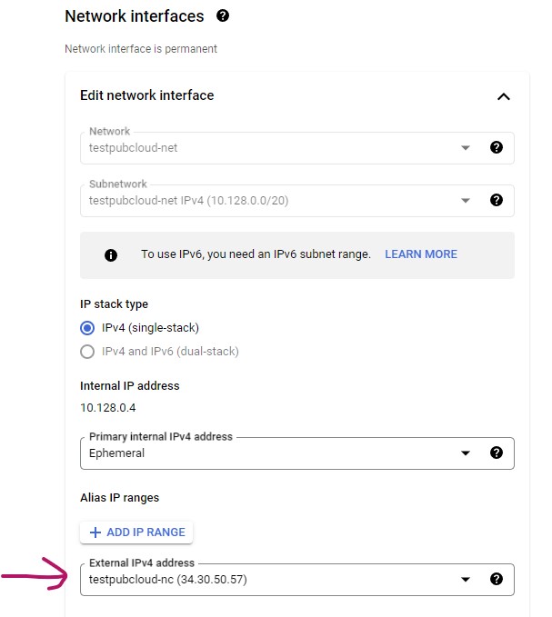
Task: Click the plus icon on Add IP Range
Action: (95, 532)
